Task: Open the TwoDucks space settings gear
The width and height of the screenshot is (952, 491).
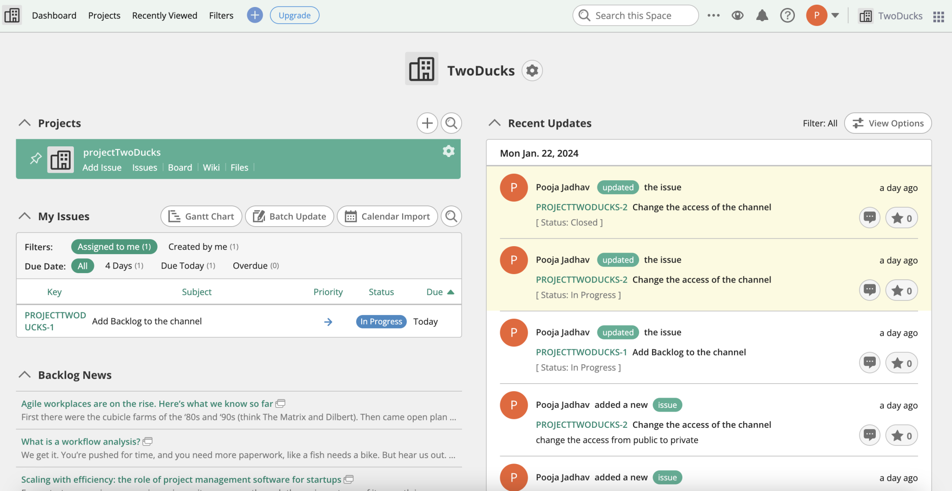Action: pos(532,70)
